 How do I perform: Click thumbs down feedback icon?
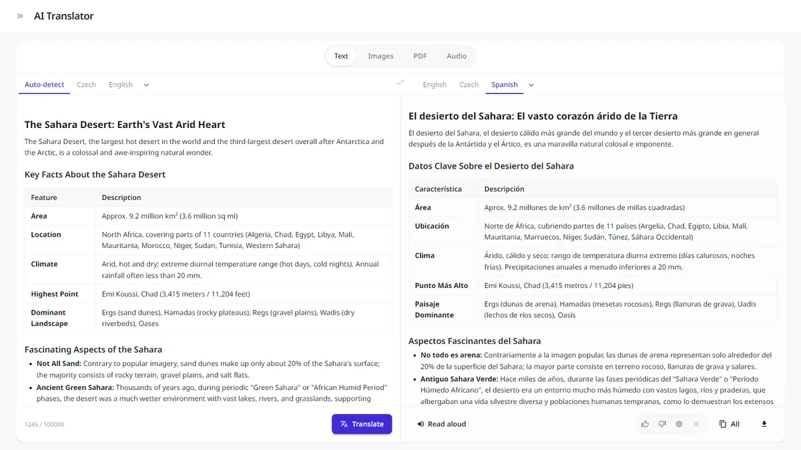pos(662,424)
